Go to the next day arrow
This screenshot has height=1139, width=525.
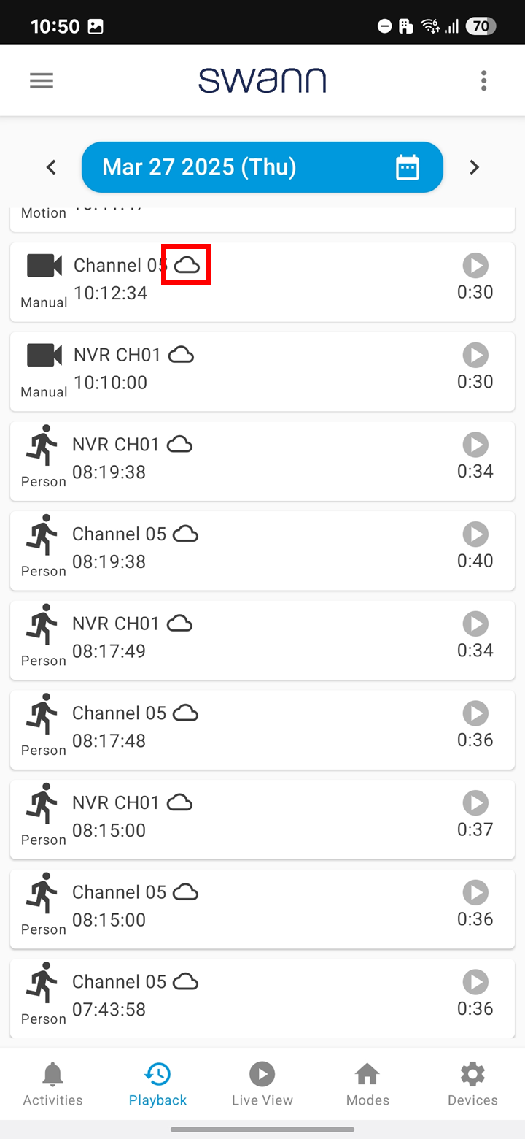click(474, 167)
